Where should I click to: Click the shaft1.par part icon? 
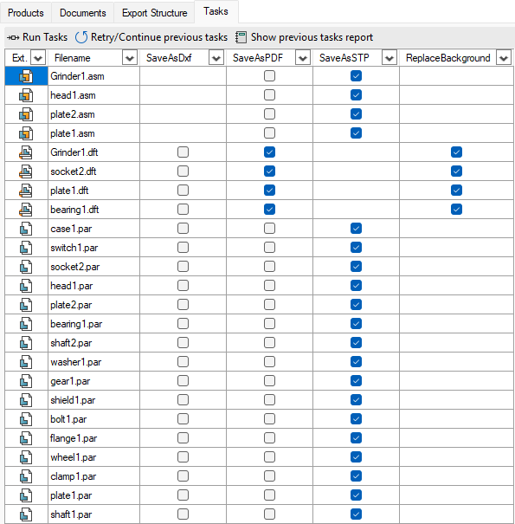tap(26, 514)
